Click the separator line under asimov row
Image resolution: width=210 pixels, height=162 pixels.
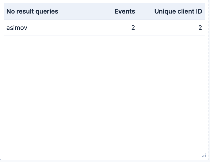[104, 36]
